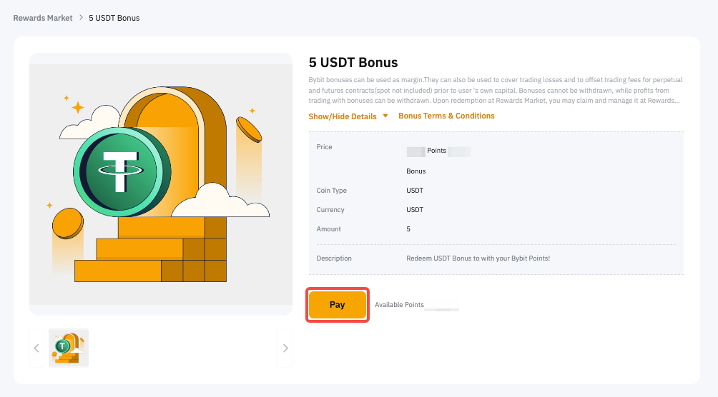The height and width of the screenshot is (397, 718).
Task: Open Bonus Terms & Conditions link
Action: 446,116
